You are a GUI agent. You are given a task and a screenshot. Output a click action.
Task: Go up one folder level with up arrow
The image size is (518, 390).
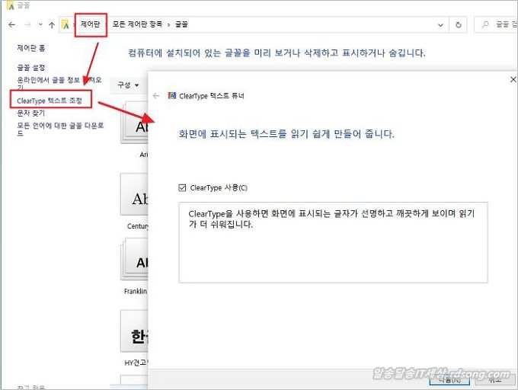51,25
